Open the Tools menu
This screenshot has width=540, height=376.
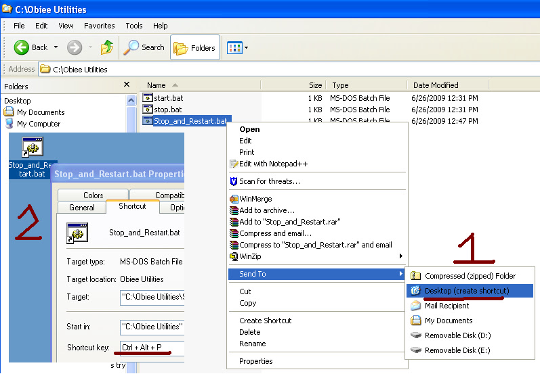pos(134,26)
